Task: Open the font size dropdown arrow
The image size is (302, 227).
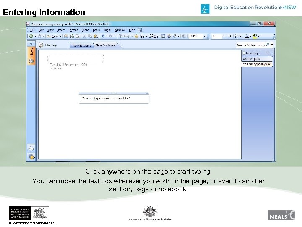Action: pyautogui.click(x=224, y=36)
